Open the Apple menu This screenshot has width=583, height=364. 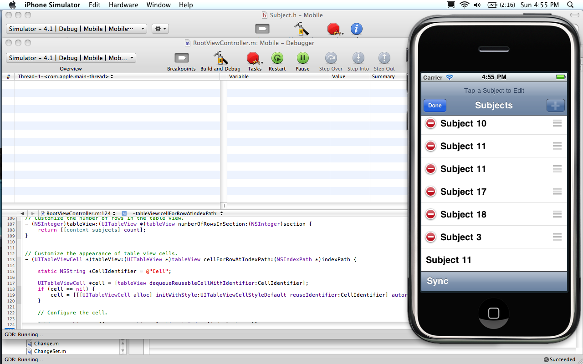12,5
